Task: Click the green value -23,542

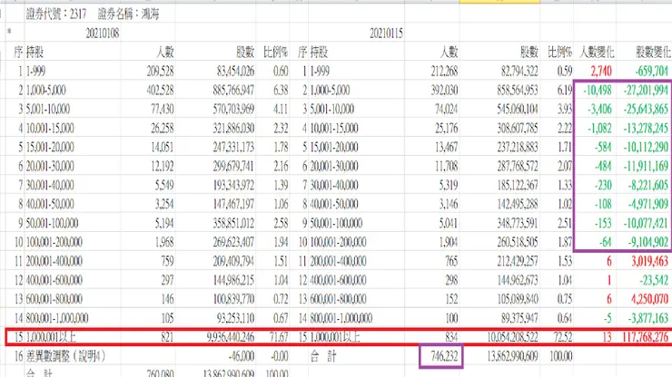Action: [x=654, y=280]
